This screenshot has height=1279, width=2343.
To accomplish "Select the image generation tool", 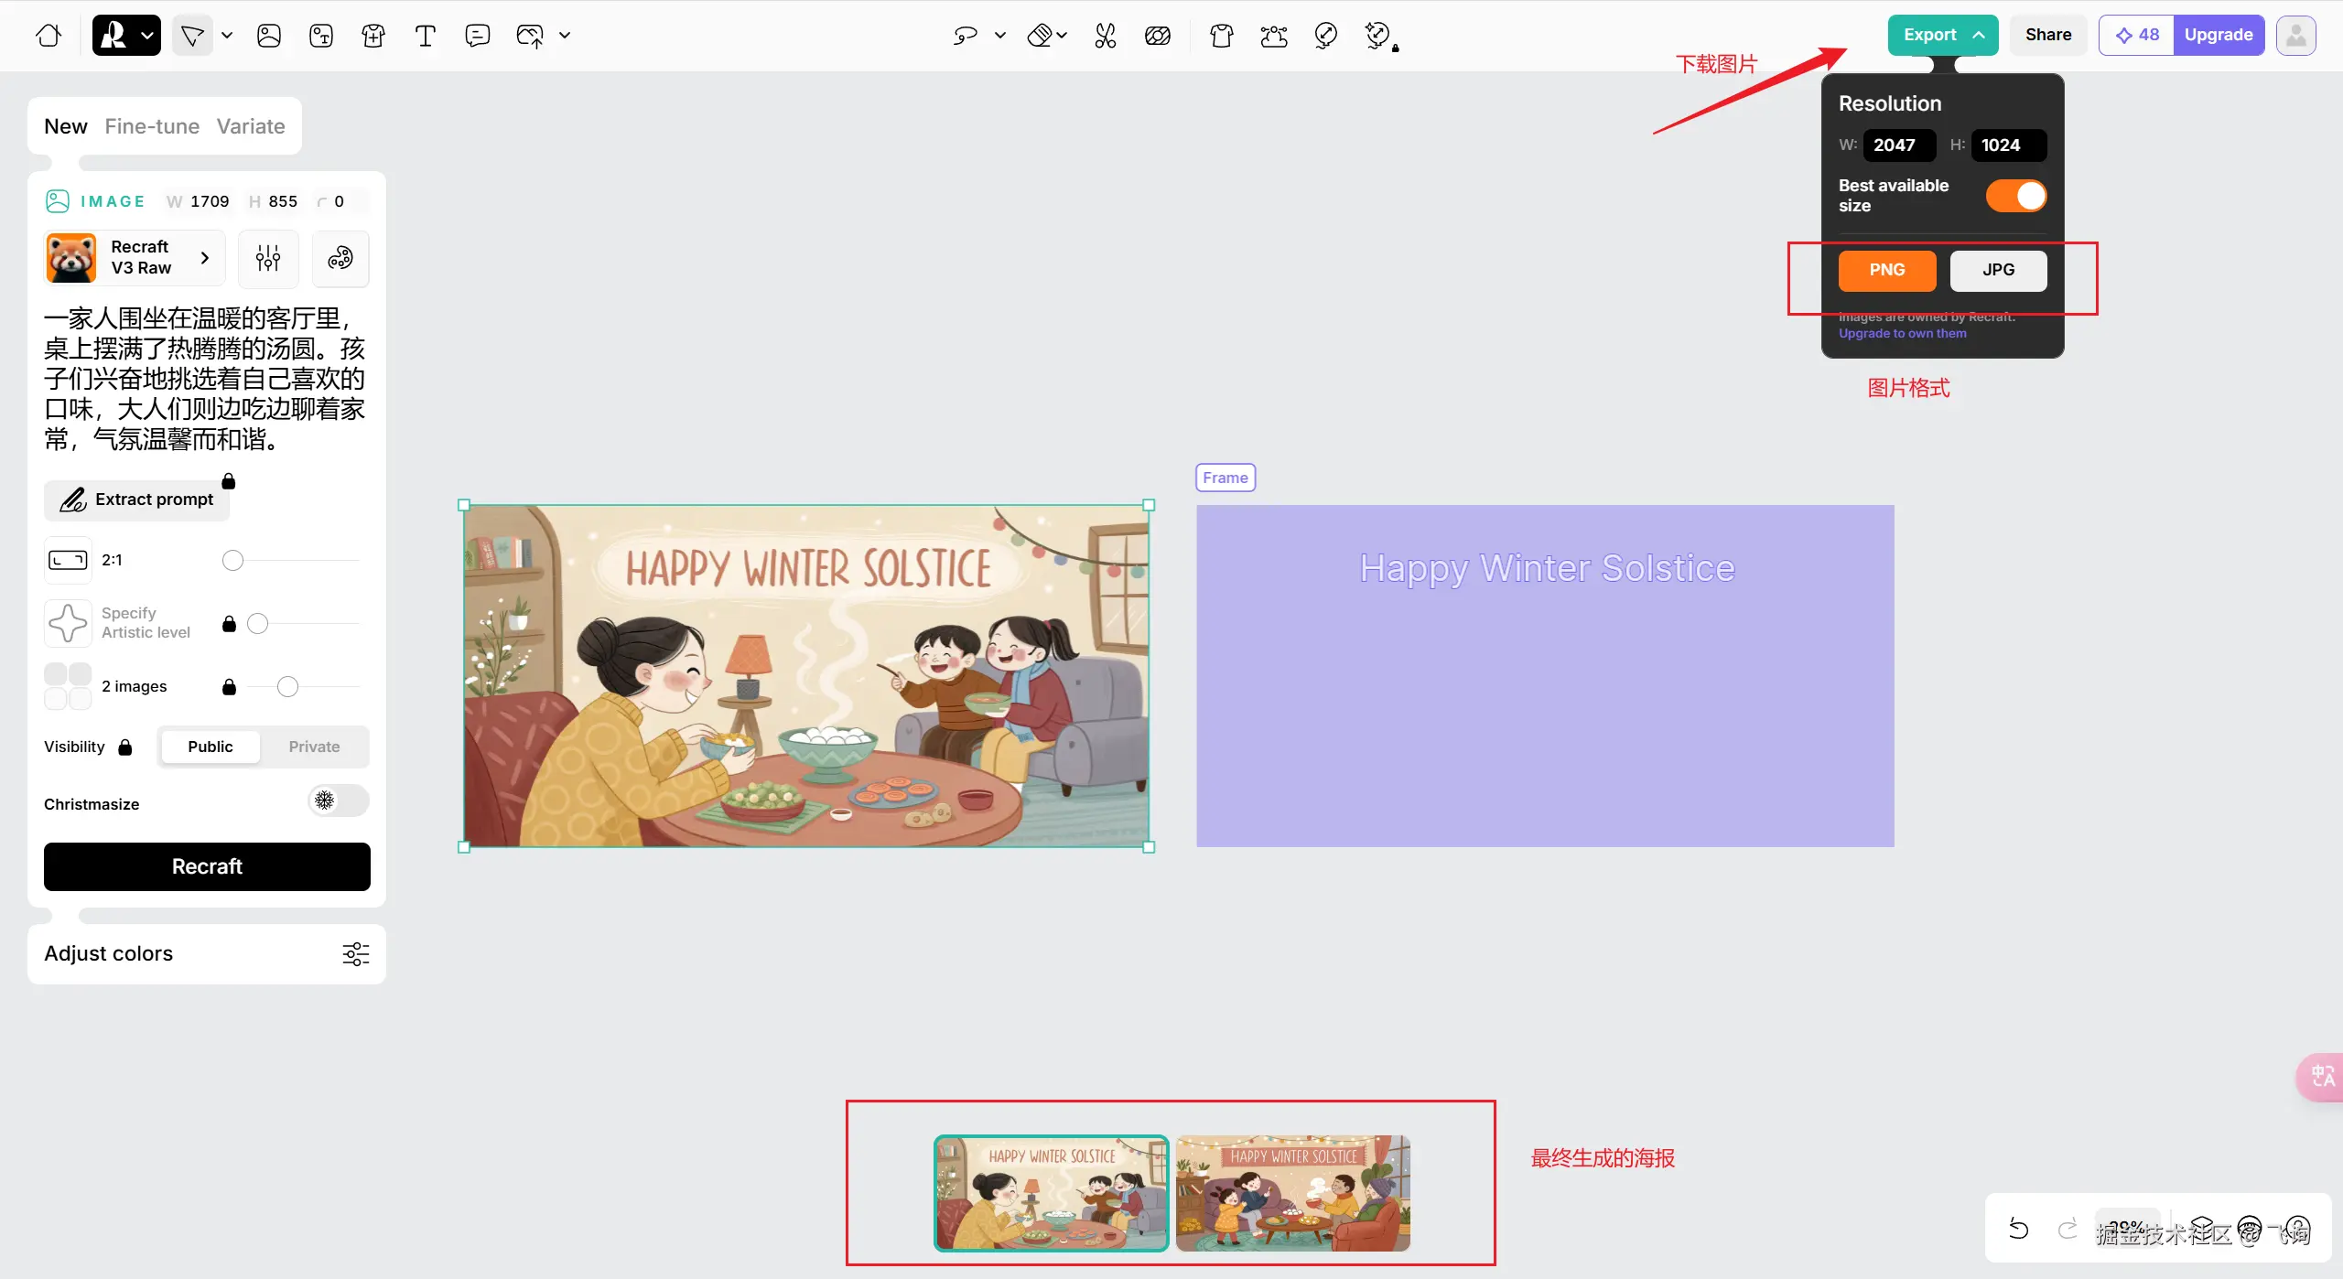I will (x=268, y=36).
